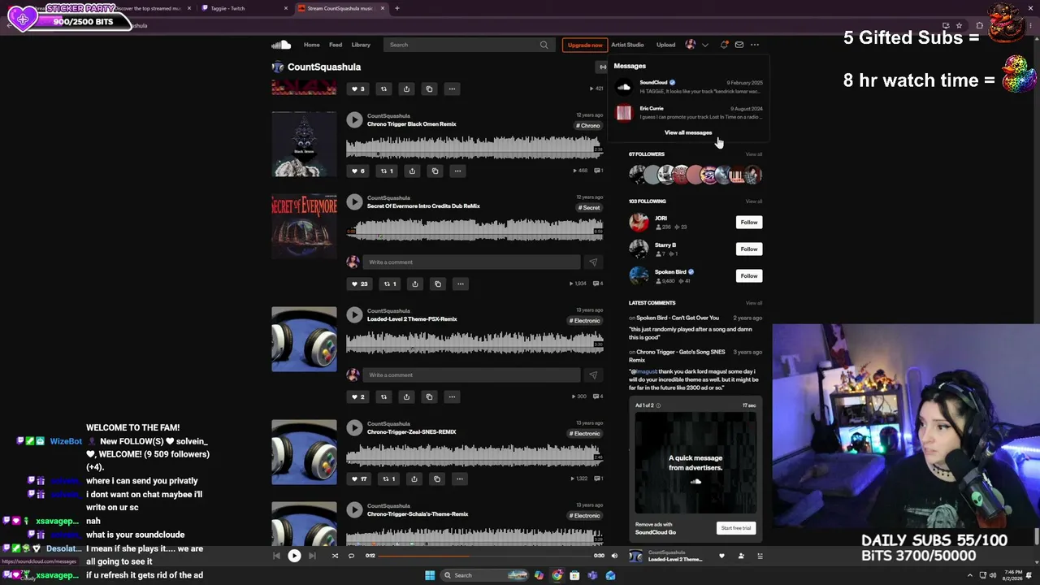Play Loaded-Level 2 Theme-PSX-Remix track

click(354, 314)
